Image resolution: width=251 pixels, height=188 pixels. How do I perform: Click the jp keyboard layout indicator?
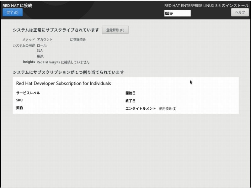(x=177, y=13)
